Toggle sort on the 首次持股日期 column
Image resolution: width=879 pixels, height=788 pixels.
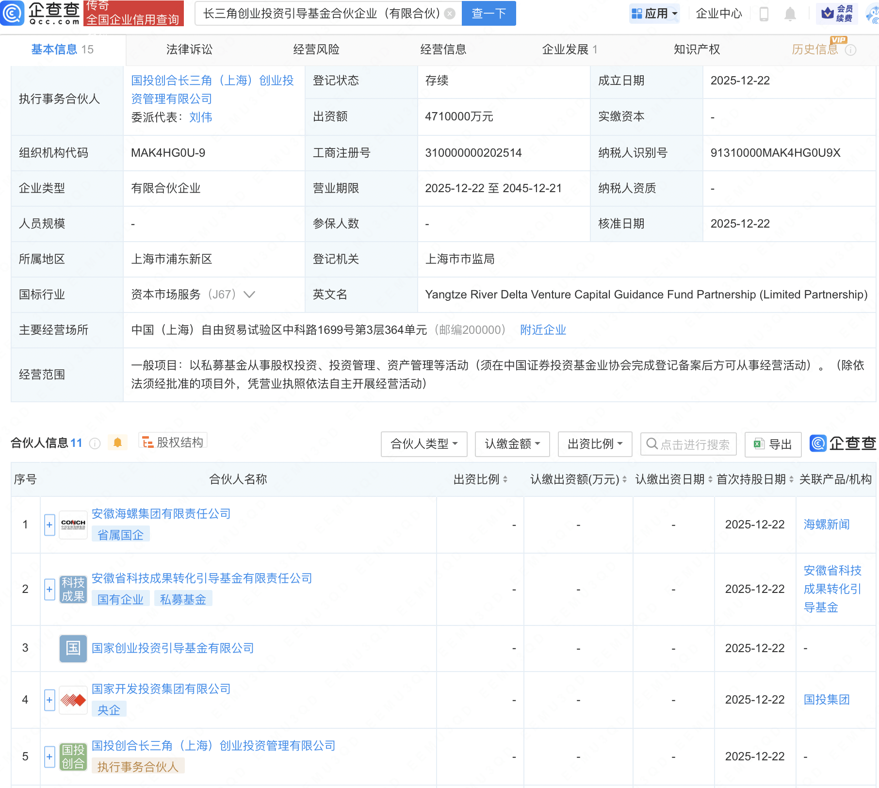coord(791,479)
